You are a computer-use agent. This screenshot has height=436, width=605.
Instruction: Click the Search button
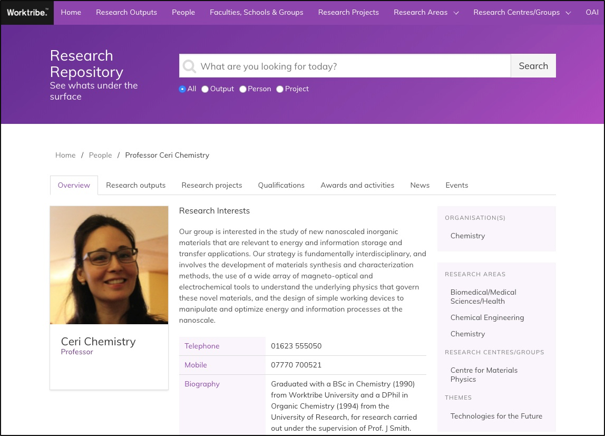coord(533,66)
